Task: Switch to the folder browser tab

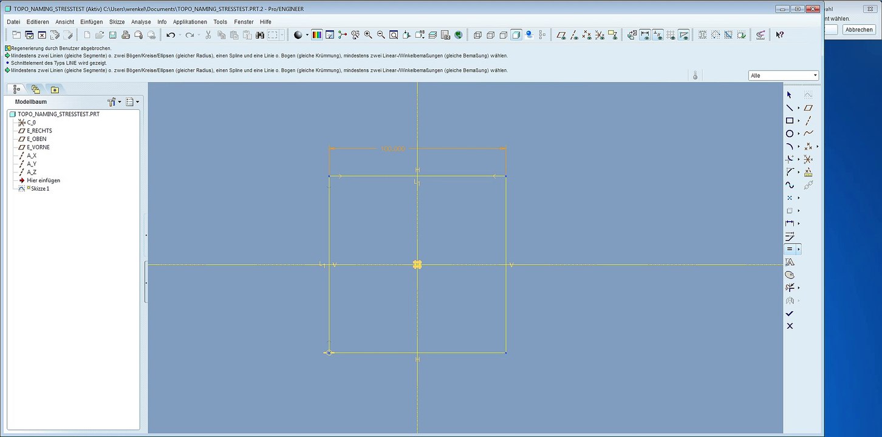Action: tap(35, 89)
